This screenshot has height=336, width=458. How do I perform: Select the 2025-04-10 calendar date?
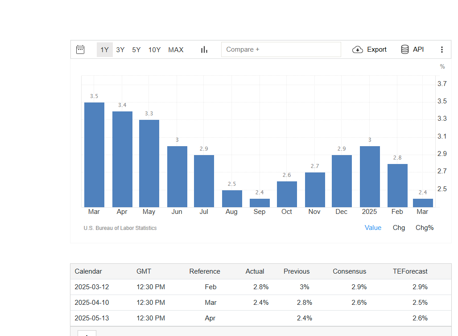[92, 303]
